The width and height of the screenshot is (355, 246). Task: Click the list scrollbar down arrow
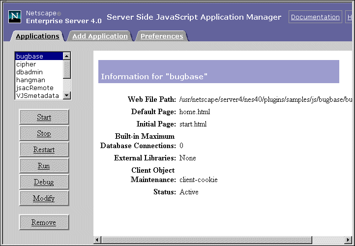(67, 96)
